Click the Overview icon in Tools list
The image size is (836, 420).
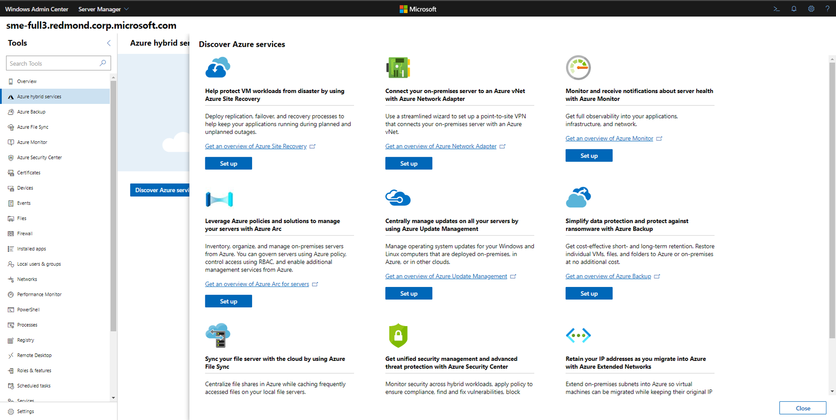click(11, 81)
